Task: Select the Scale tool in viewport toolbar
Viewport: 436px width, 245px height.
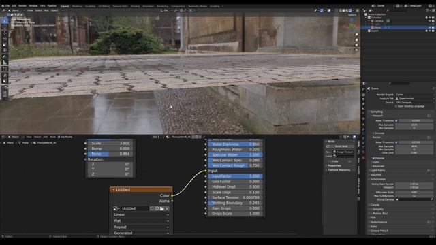Action: click(5, 45)
